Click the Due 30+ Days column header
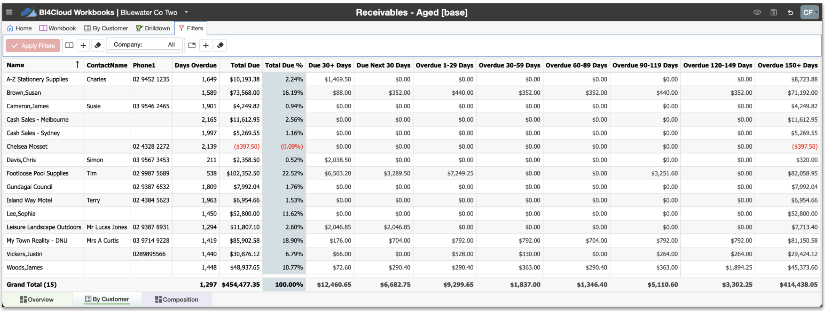 coord(330,65)
